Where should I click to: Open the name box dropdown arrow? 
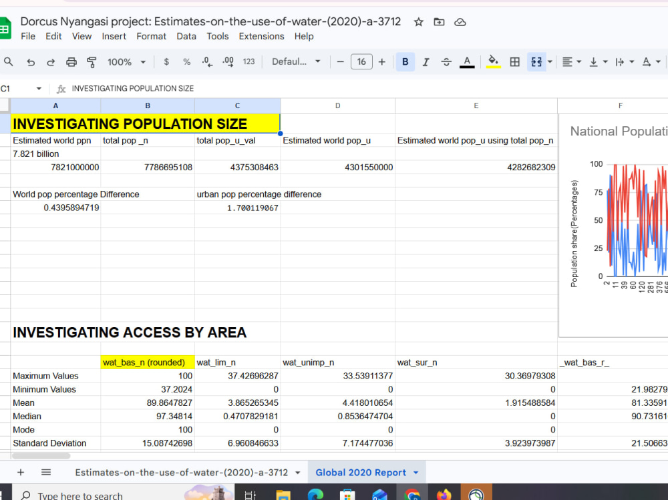pos(39,89)
